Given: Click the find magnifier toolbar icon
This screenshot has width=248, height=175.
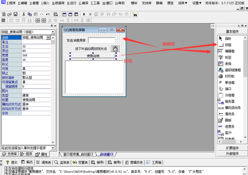Looking at the screenshot, I should point(56,14).
